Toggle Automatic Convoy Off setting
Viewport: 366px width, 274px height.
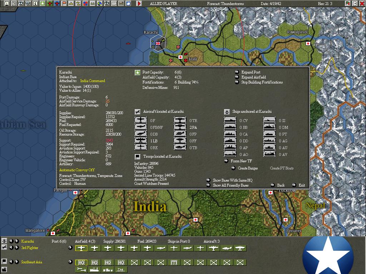tap(77, 170)
